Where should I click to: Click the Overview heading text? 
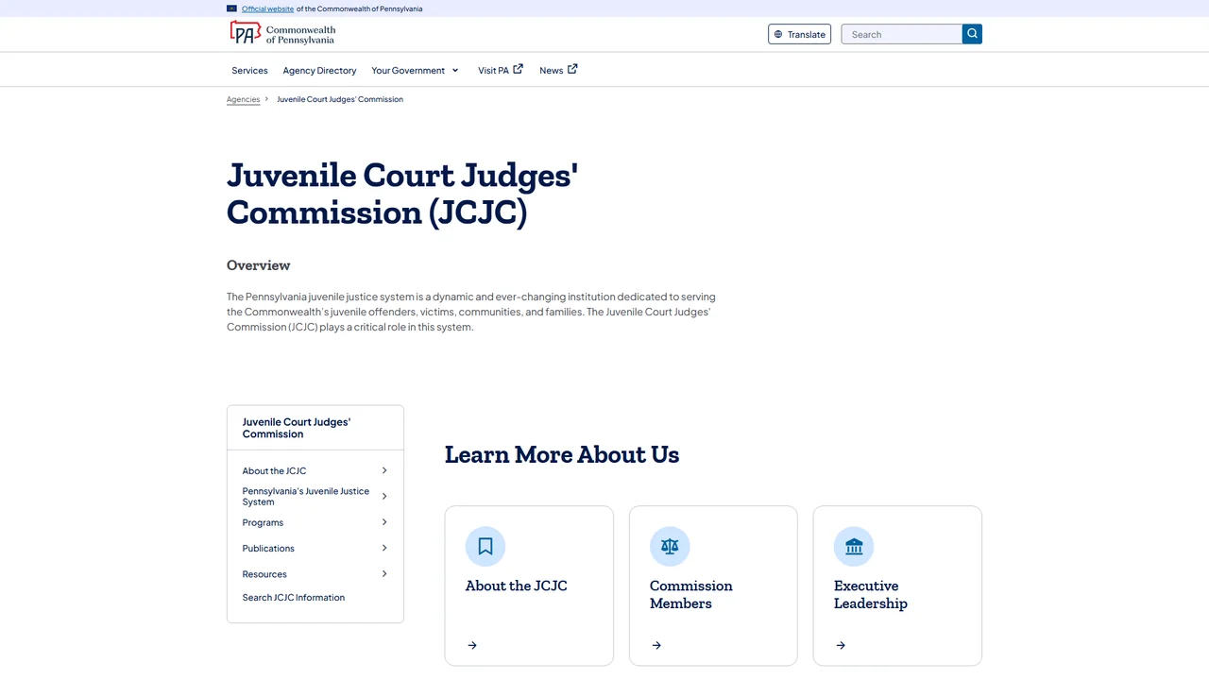[258, 265]
